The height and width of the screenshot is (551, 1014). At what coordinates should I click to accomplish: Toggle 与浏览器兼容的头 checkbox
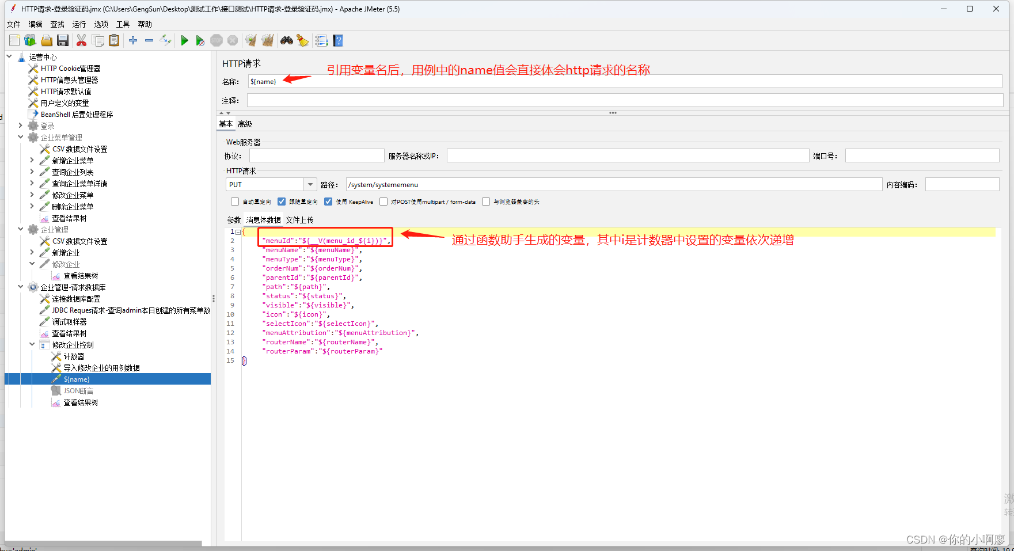click(x=486, y=202)
